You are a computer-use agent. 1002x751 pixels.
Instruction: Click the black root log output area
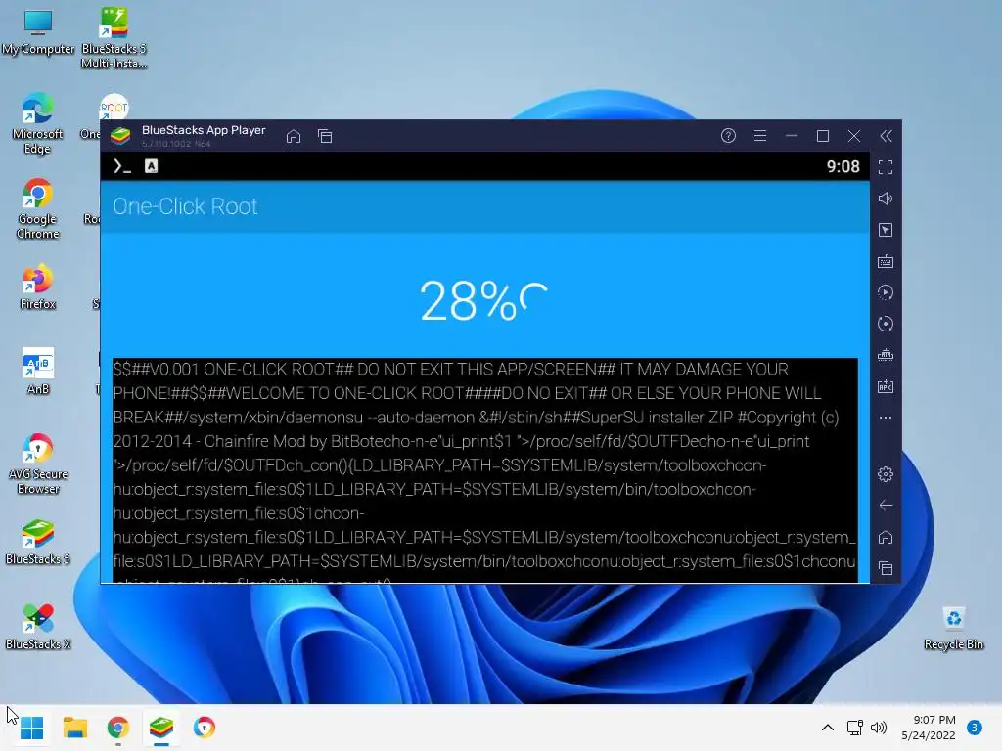pos(485,470)
